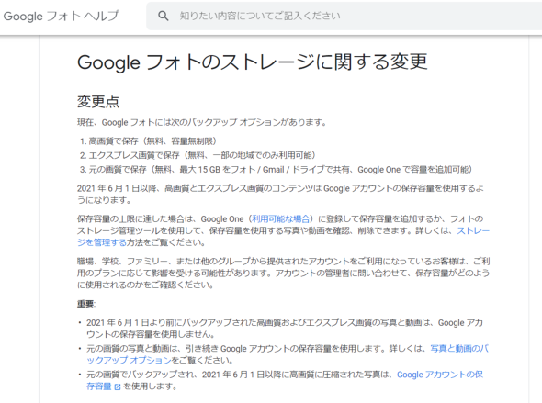542x403 pixels.
Task: Click the paragraph starting 2021 年 6 月 1 日以降
Action: click(280, 194)
